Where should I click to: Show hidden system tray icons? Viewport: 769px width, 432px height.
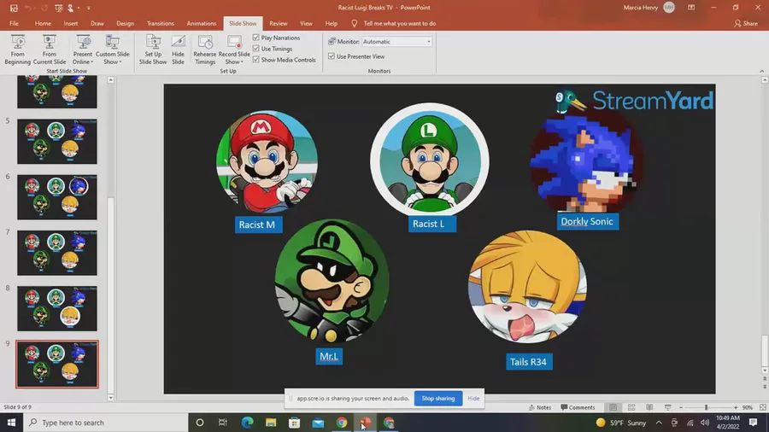click(659, 423)
